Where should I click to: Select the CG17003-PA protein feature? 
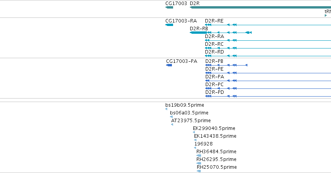pos(169,65)
